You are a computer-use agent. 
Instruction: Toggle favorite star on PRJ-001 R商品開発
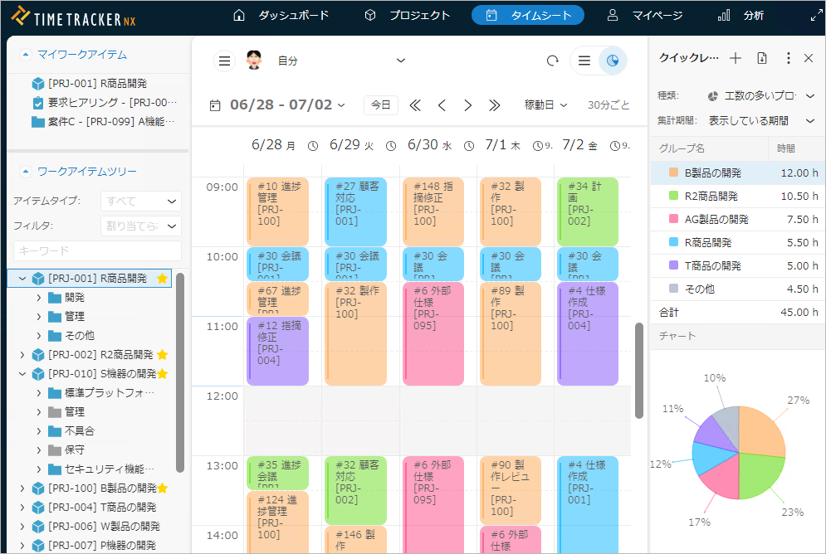coord(163,279)
